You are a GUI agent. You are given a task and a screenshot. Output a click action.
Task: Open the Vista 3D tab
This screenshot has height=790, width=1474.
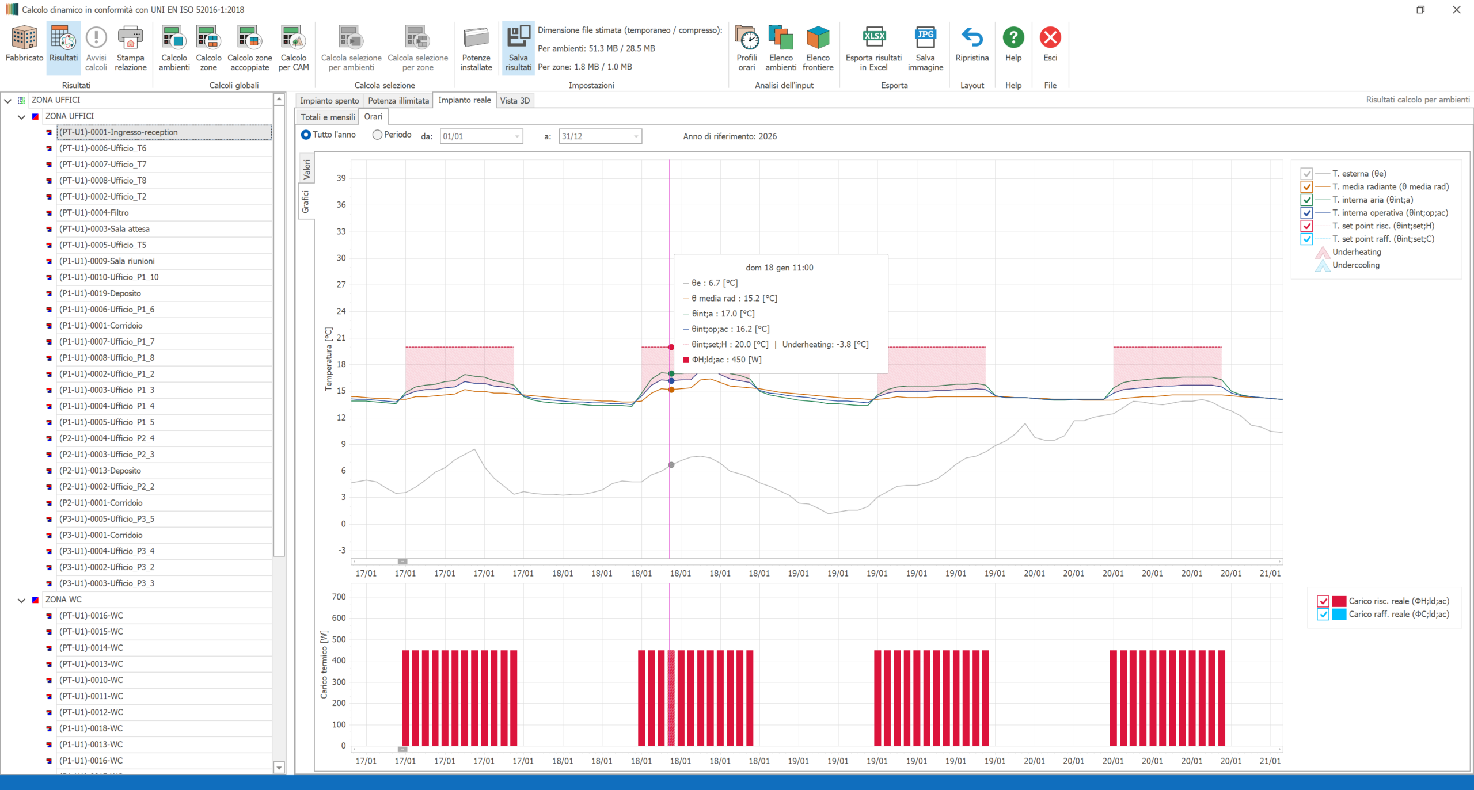(515, 101)
